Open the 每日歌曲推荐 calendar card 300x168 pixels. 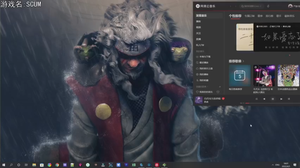pos(240,76)
